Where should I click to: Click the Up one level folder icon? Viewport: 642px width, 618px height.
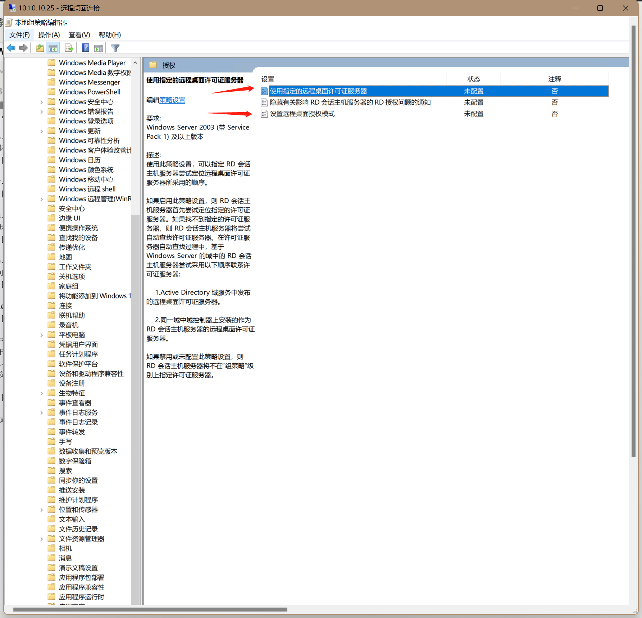40,48
